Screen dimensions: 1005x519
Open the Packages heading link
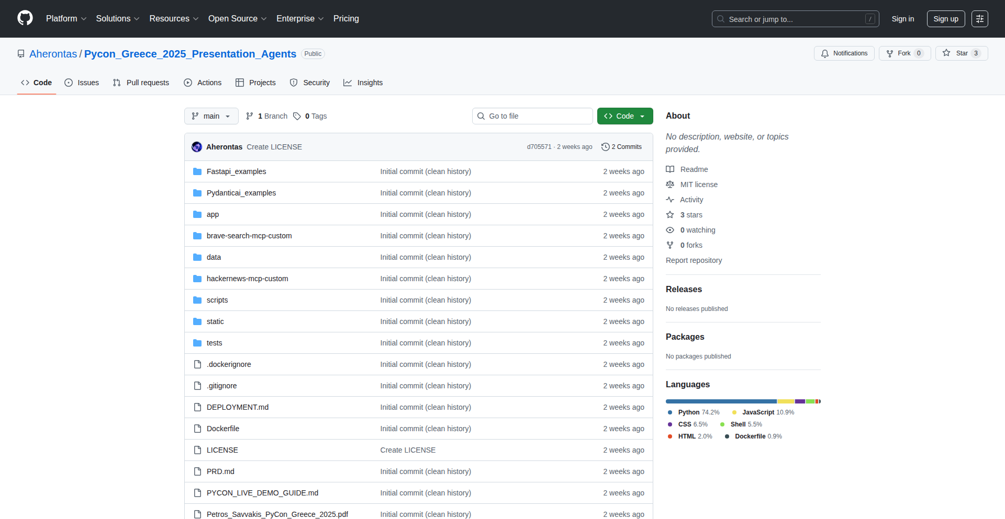coord(685,337)
